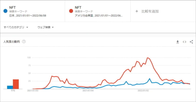Edit the Japan NFT search term

click(x=12, y=7)
